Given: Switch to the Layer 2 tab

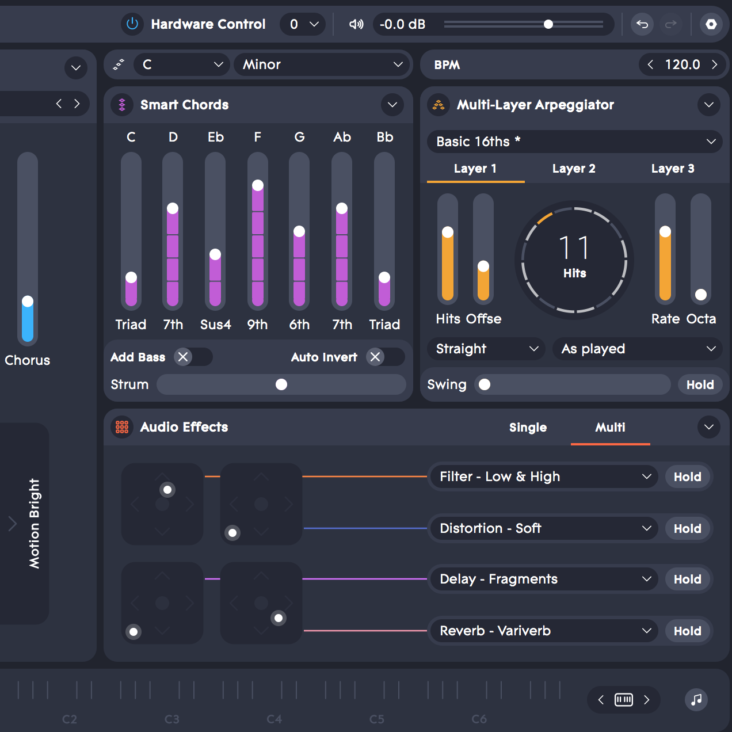Looking at the screenshot, I should [574, 169].
